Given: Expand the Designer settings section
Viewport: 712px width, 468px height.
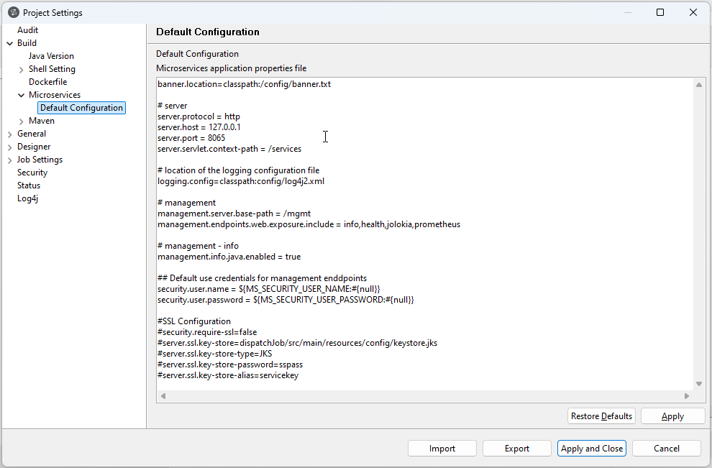Looking at the screenshot, I should click(9, 146).
